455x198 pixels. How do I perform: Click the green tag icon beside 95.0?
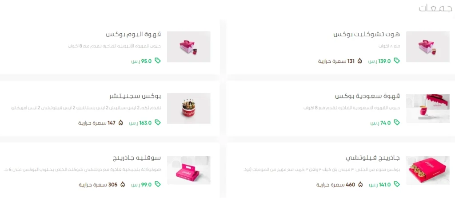[158, 61]
